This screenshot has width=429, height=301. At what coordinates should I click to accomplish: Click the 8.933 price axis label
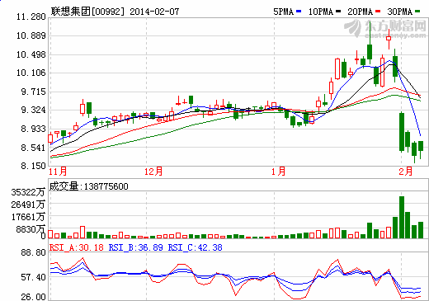tap(33, 129)
